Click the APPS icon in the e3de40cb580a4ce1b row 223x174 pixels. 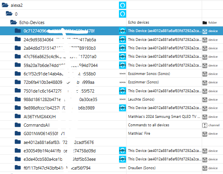pos(123,159)
